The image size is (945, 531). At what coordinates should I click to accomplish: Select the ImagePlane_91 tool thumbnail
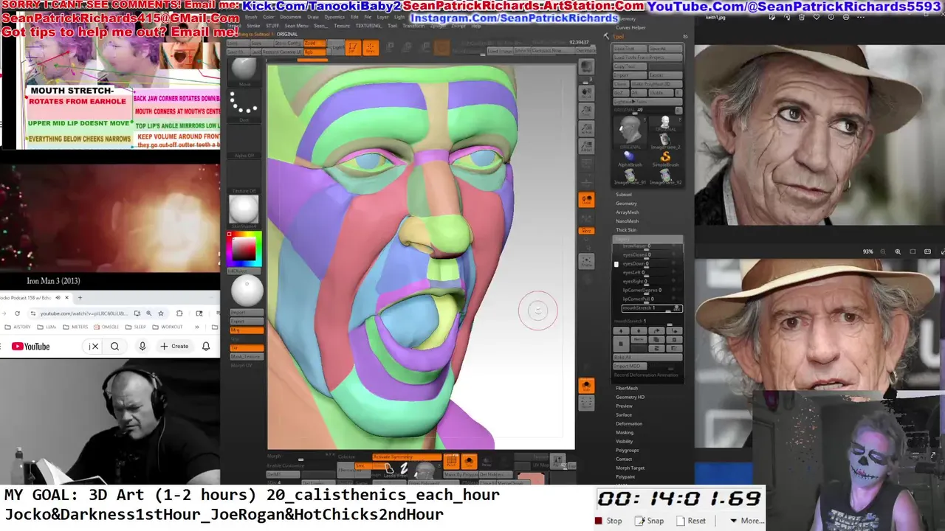[630, 176]
